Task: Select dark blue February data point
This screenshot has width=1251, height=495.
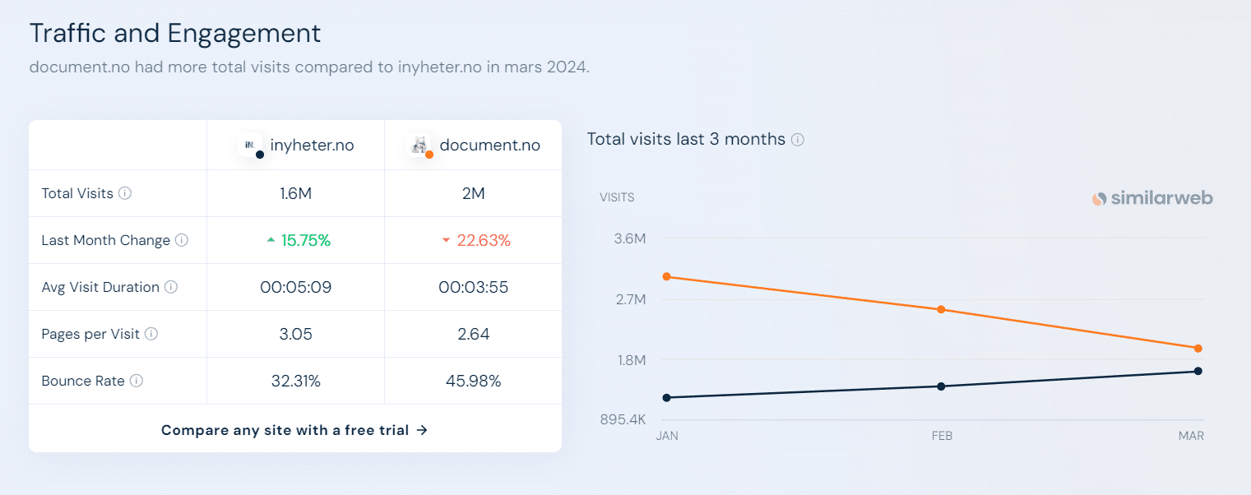Action: point(942,386)
